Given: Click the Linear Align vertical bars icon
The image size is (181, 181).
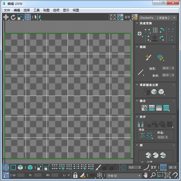Looking at the screenshot, I should point(155,30).
